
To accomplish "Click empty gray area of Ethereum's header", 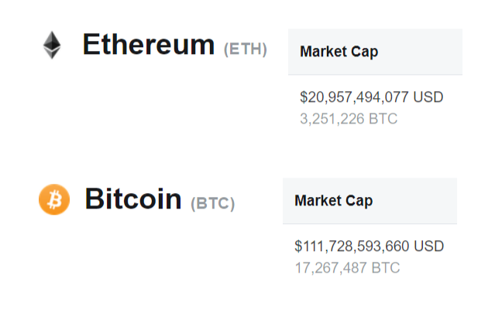I will tap(426, 52).
